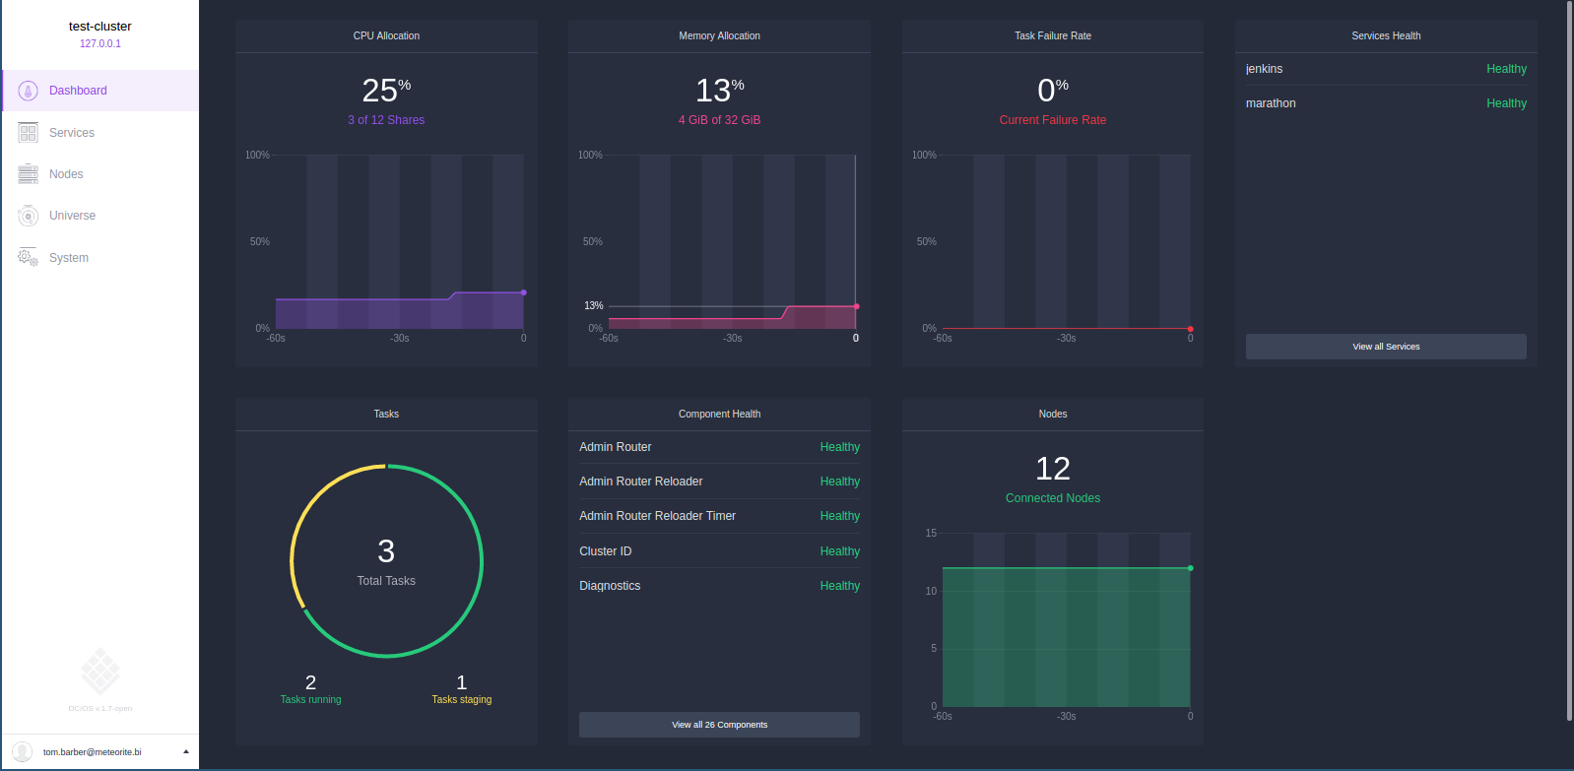Screen dimensions: 1574x771
Task: Open System label in sidebar
Action: tap(69, 258)
